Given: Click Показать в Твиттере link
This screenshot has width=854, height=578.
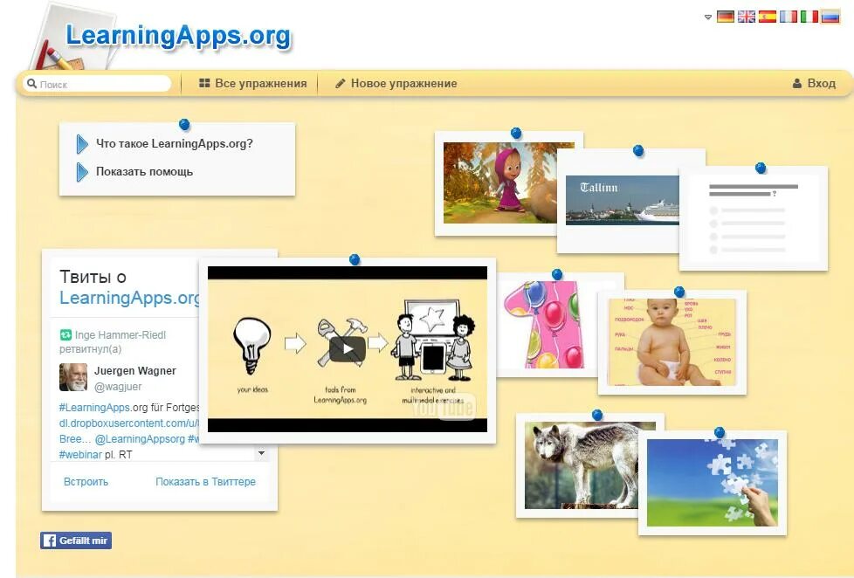Looking at the screenshot, I should [x=205, y=482].
